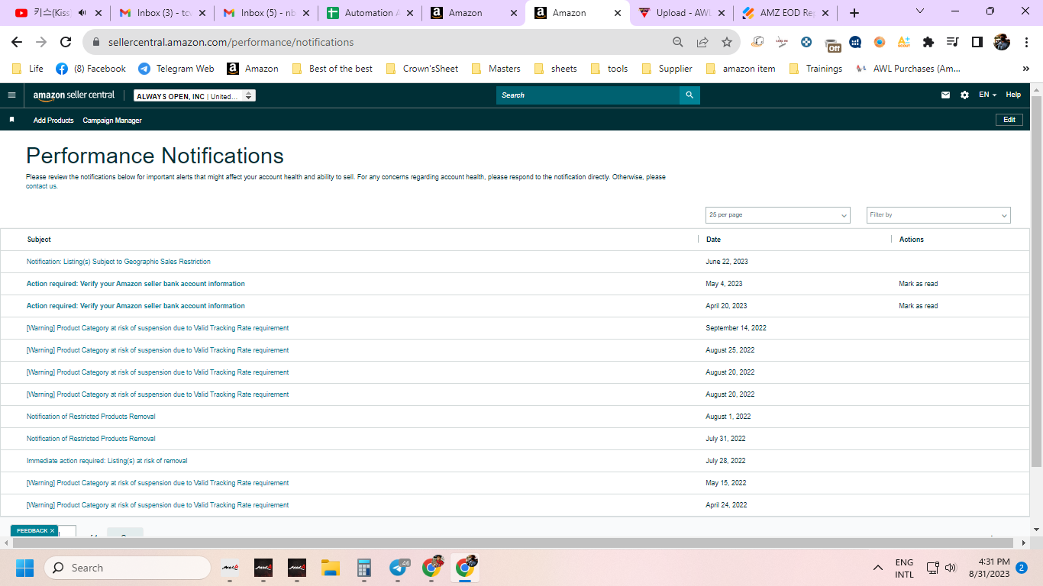
Task: Expand the EN language dropdown
Action: [x=988, y=95]
